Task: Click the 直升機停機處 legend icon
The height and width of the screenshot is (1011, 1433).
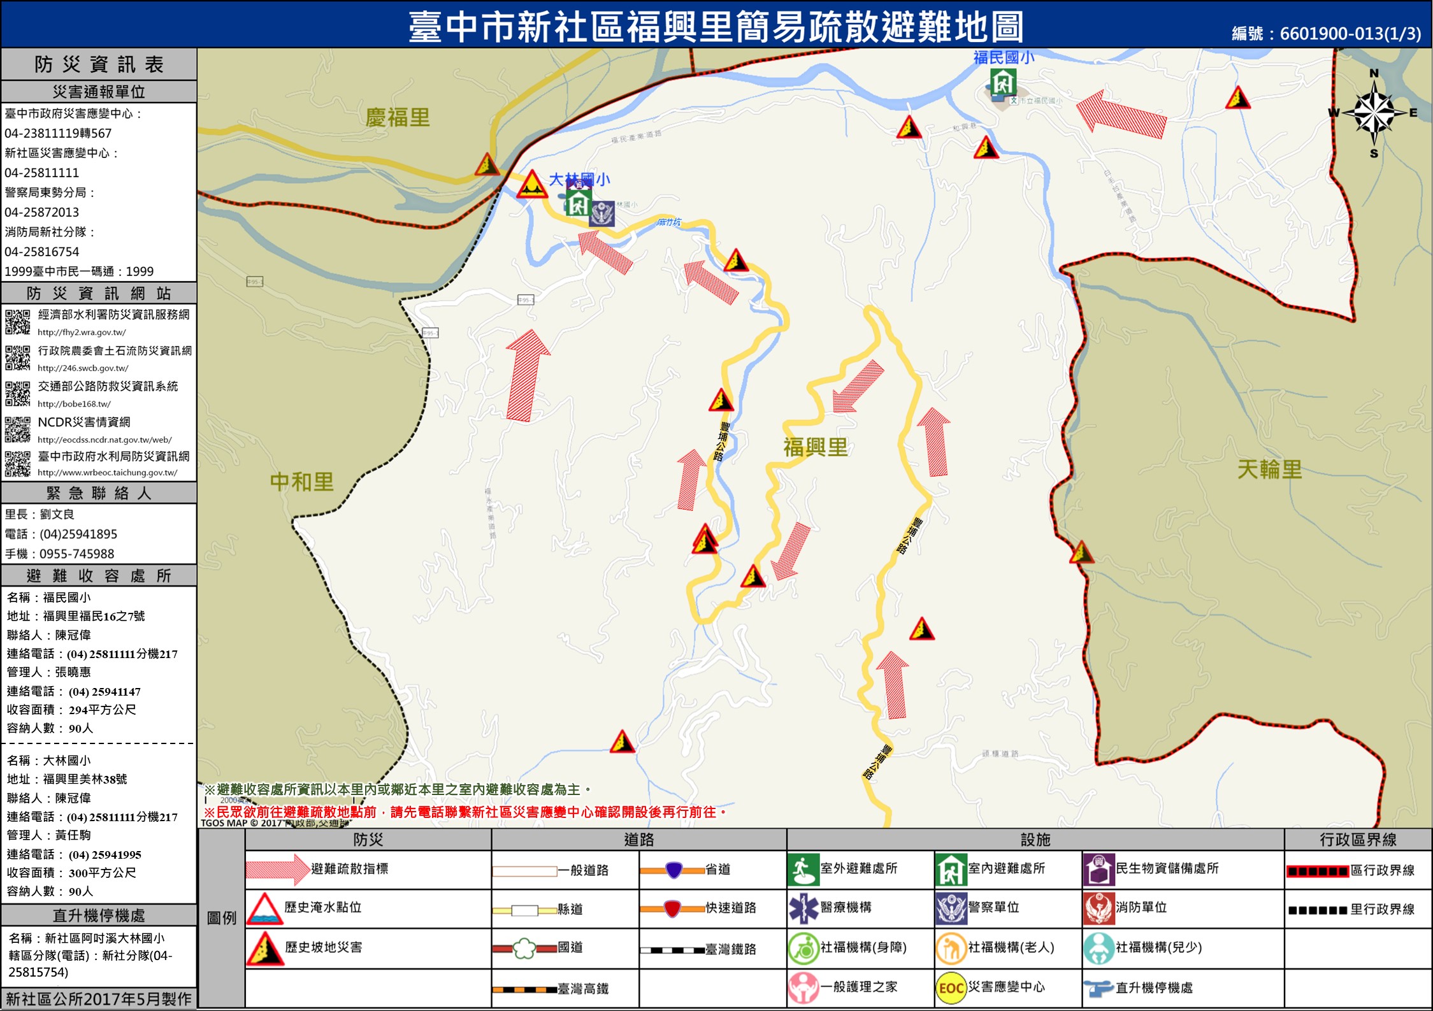Action: point(1098,989)
